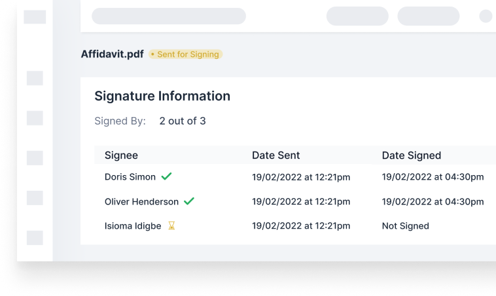496x296 pixels.
Task: Click the bottom sidebar placeholder icon
Action: coord(35,238)
